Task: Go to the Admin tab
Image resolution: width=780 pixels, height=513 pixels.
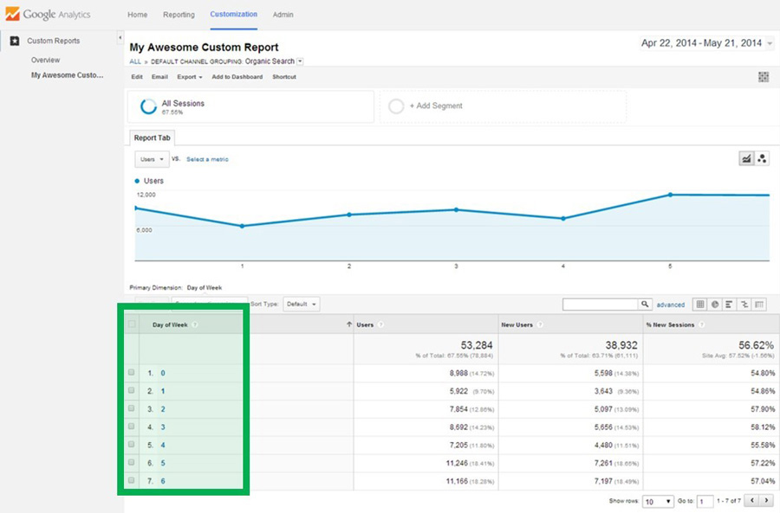Action: tap(283, 15)
